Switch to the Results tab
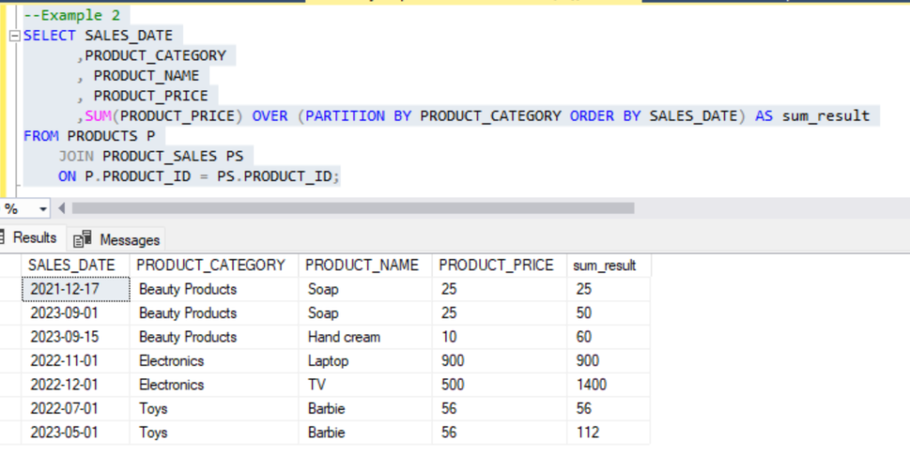Viewport: 910px width, 456px height. [x=34, y=238]
